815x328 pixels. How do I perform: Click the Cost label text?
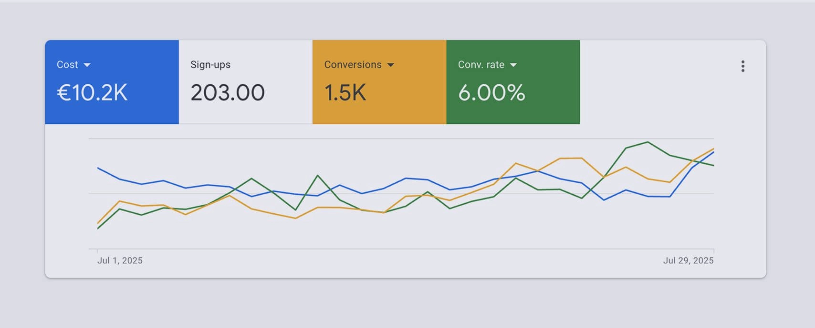coord(67,65)
